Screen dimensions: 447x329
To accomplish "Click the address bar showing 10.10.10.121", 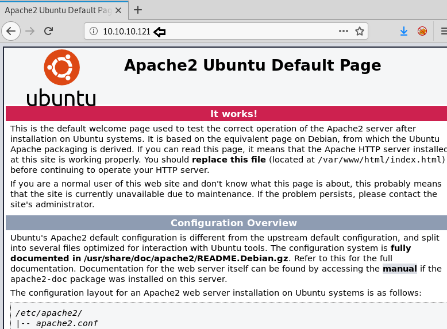I will [226, 31].
